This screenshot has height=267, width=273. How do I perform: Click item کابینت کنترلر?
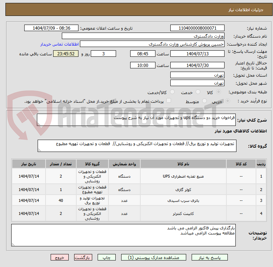click(183, 213)
